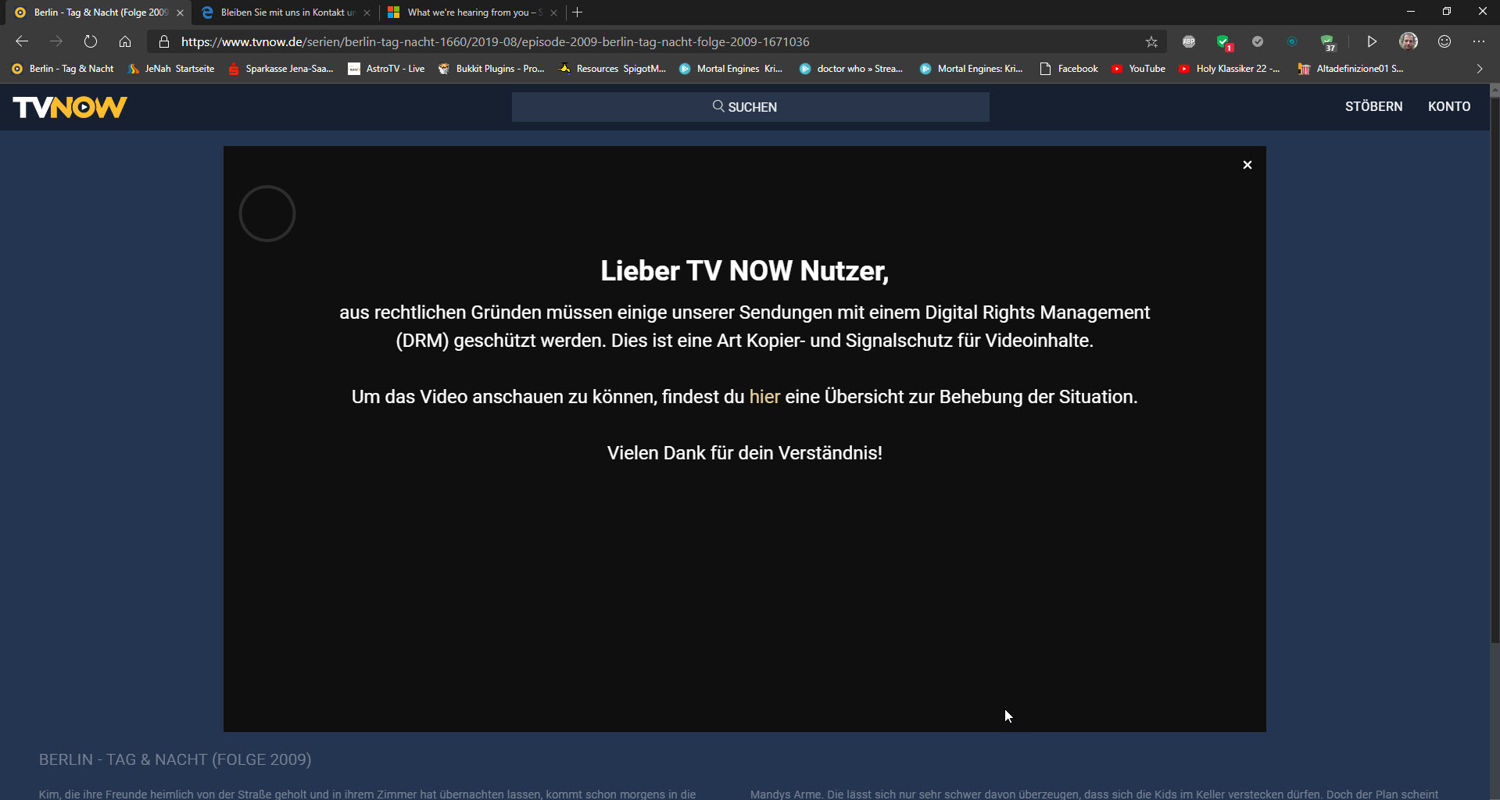1500x800 pixels.
Task: Click the browser forward arrow
Action: tap(56, 41)
